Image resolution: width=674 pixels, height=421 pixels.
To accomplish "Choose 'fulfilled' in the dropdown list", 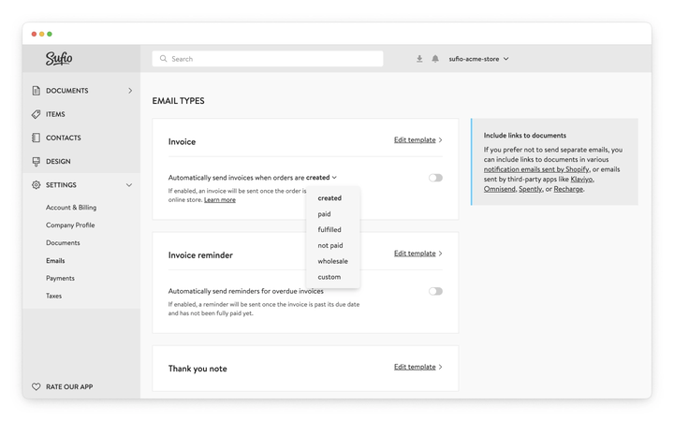I will click(330, 229).
